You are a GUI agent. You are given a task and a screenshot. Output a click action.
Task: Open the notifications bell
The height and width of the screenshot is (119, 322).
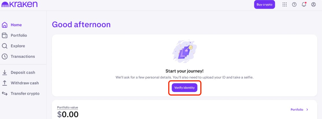point(304,5)
